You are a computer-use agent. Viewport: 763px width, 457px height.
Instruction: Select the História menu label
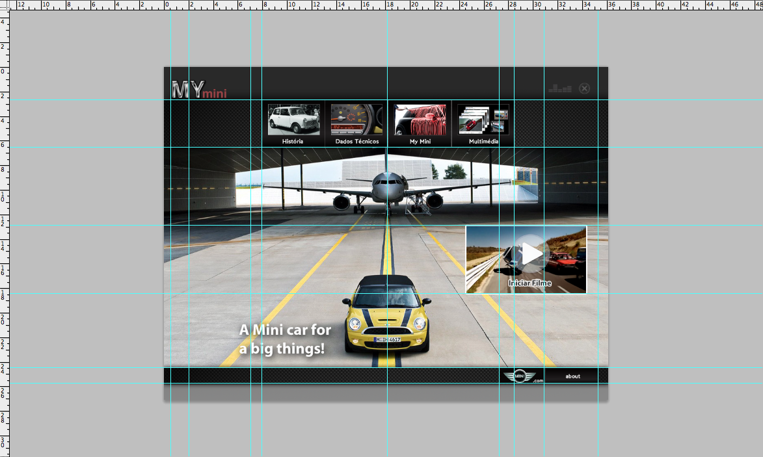293,141
